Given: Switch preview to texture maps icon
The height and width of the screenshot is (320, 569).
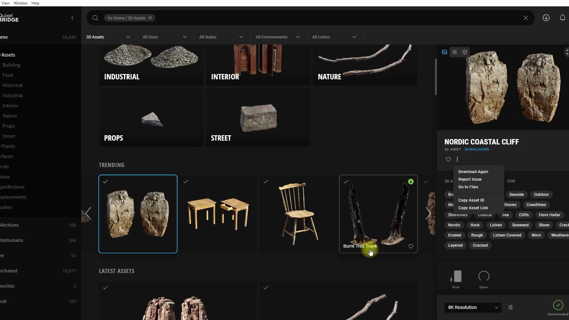Looking at the screenshot, I should pos(455,52).
